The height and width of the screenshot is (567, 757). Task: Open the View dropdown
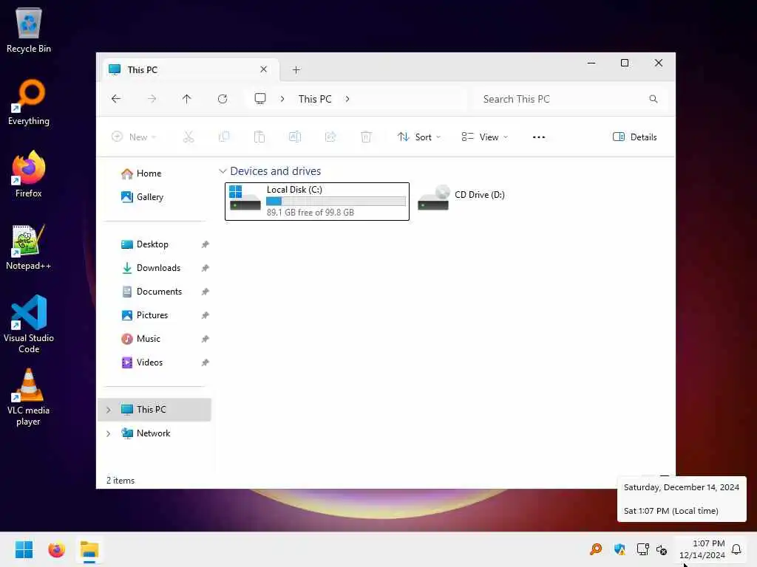(484, 137)
